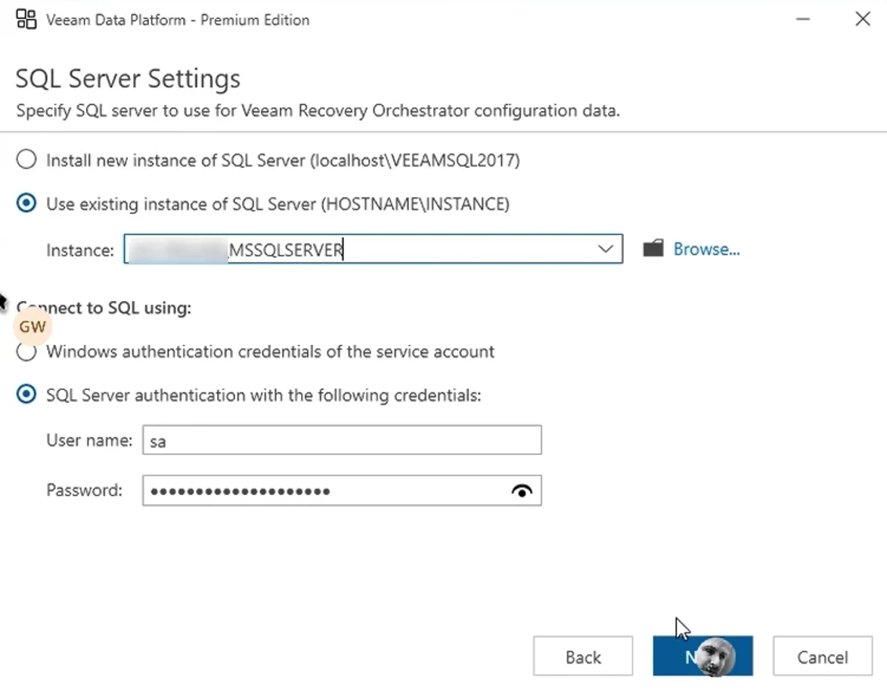
Task: Click the avatar thumbnail on Next button
Action: [715, 656]
